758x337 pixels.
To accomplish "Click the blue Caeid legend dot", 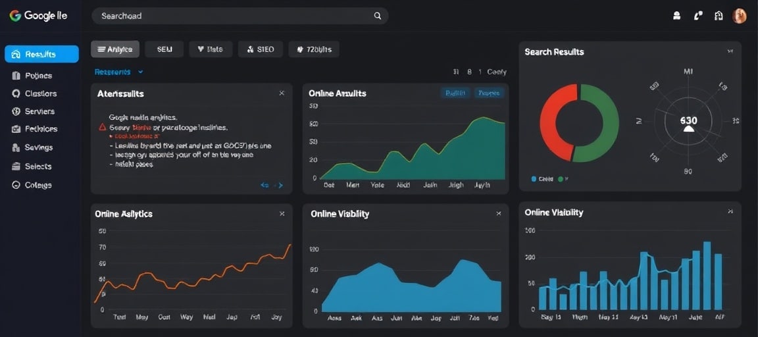I will click(x=534, y=179).
